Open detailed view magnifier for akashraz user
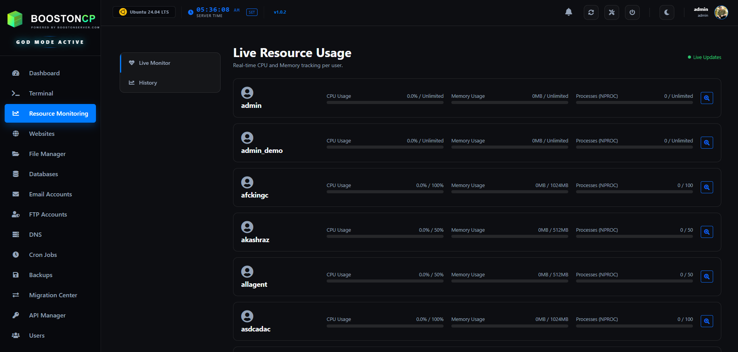This screenshot has width=738, height=352. click(x=707, y=232)
